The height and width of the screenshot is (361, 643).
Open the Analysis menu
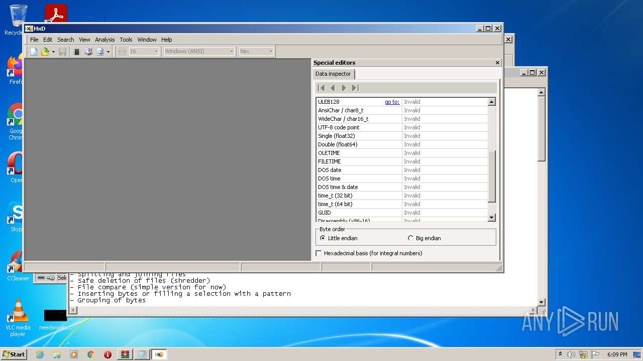104,40
